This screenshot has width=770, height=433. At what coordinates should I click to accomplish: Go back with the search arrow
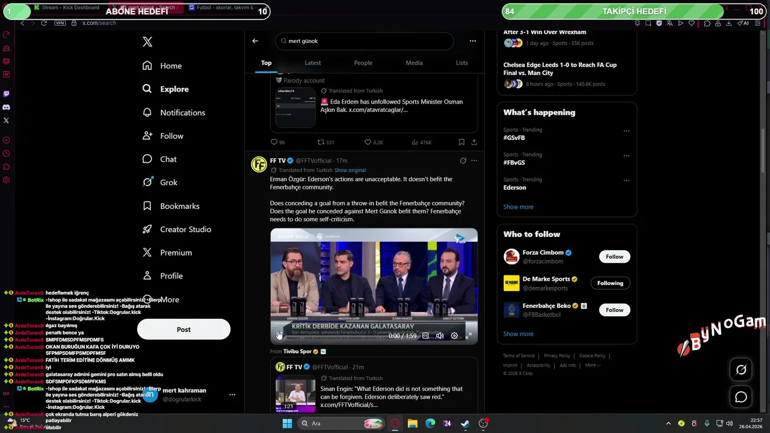point(255,41)
